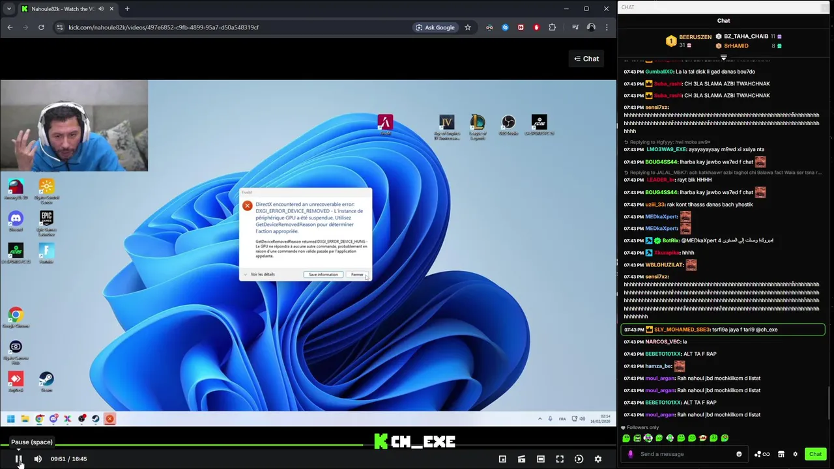The height and width of the screenshot is (469, 834).
Task: Mute the video player volume
Action: click(x=38, y=459)
